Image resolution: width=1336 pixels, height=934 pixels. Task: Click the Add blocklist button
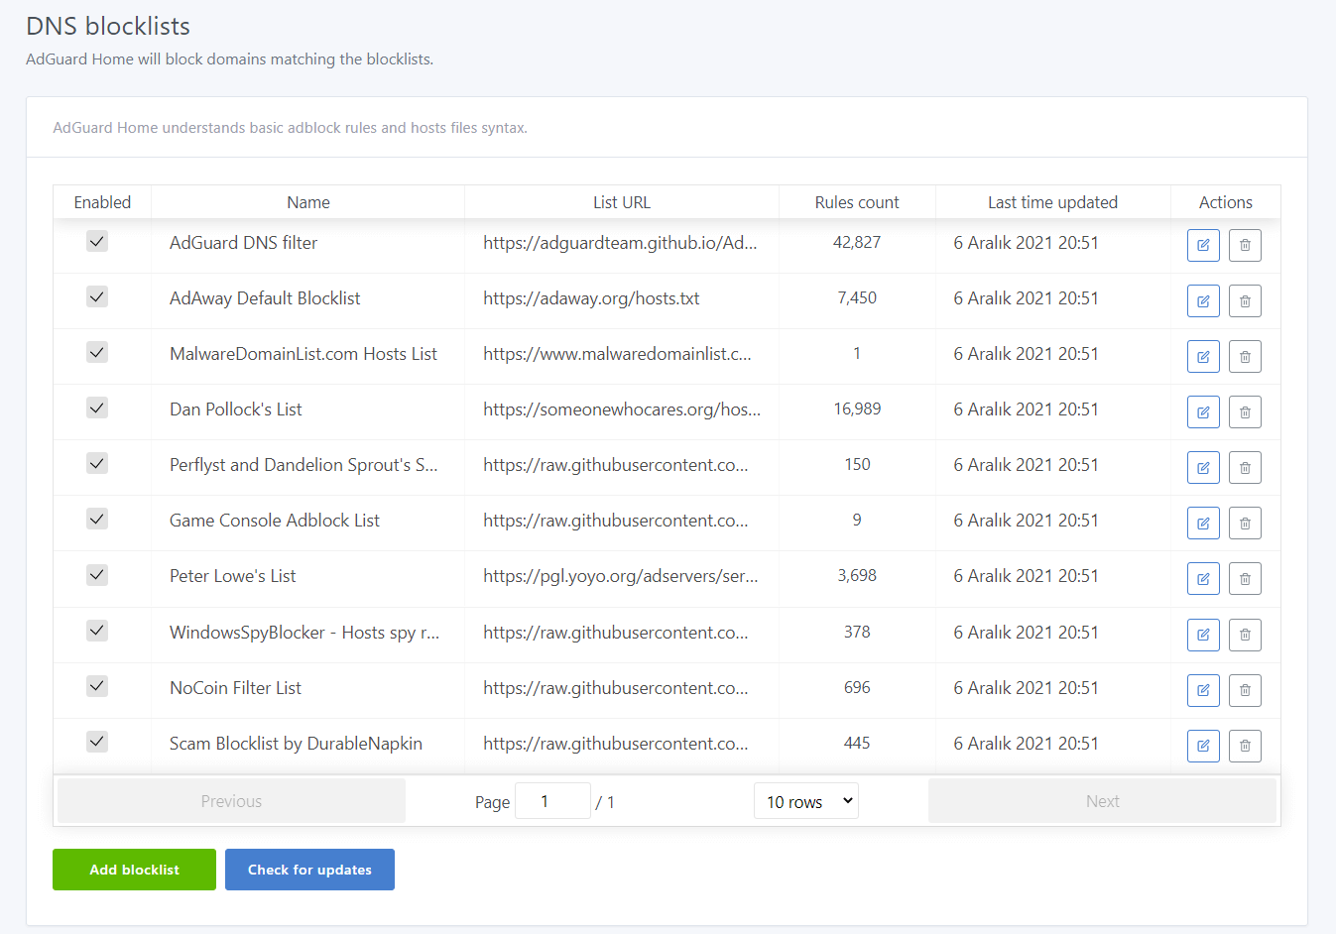click(x=134, y=870)
